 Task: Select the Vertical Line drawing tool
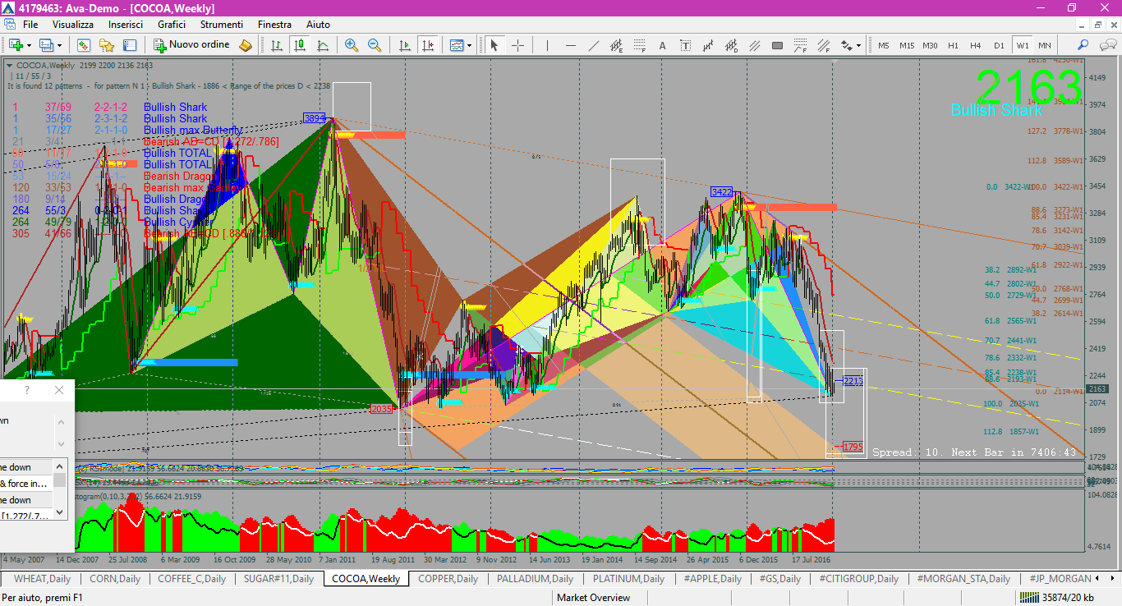547,45
